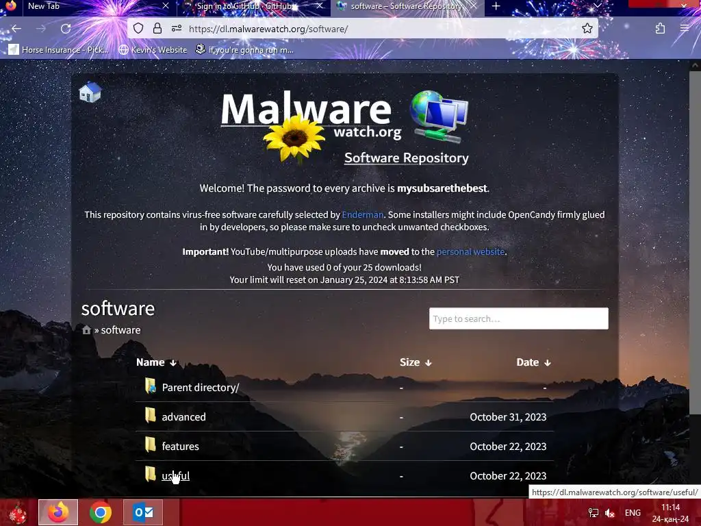The image size is (701, 526).
Task: Click the October 31, 2023 date cell
Action: click(508, 417)
